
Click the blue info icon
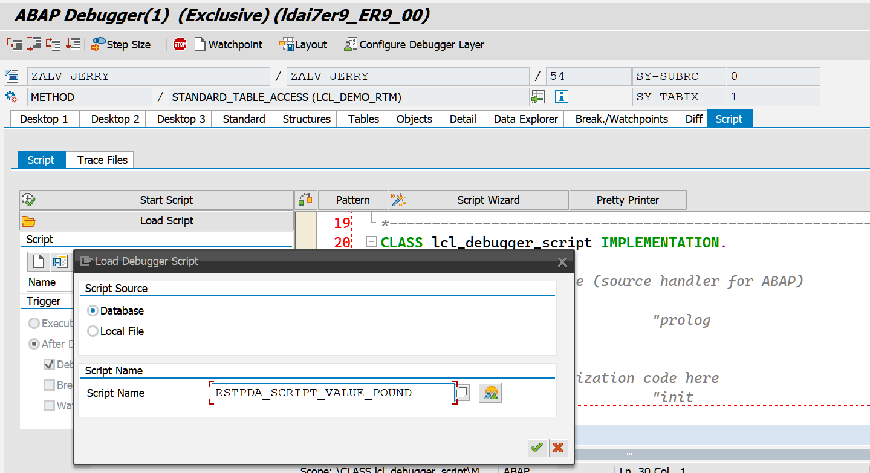[562, 97]
